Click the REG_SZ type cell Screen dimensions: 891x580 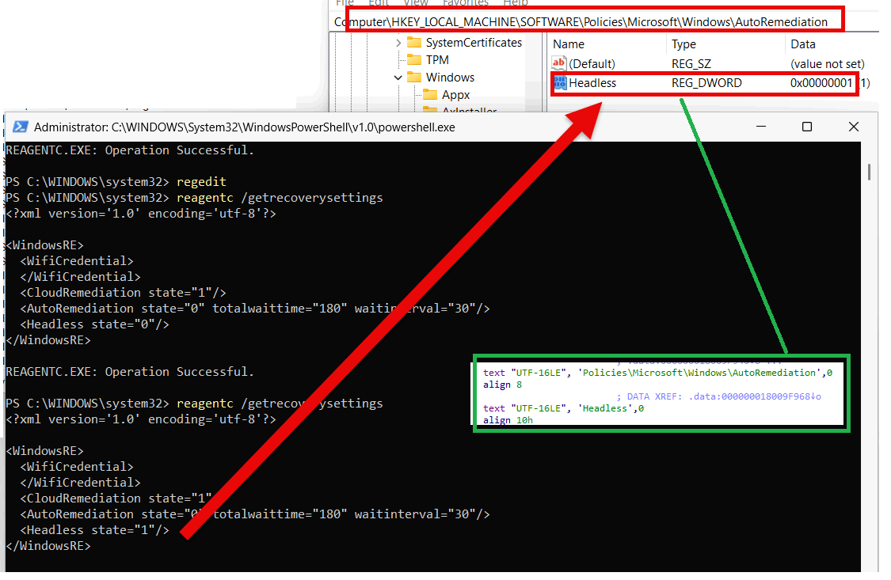pyautogui.click(x=691, y=64)
